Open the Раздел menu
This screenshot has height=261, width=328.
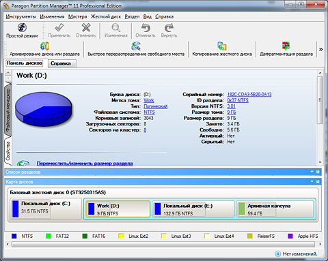[x=132, y=16]
